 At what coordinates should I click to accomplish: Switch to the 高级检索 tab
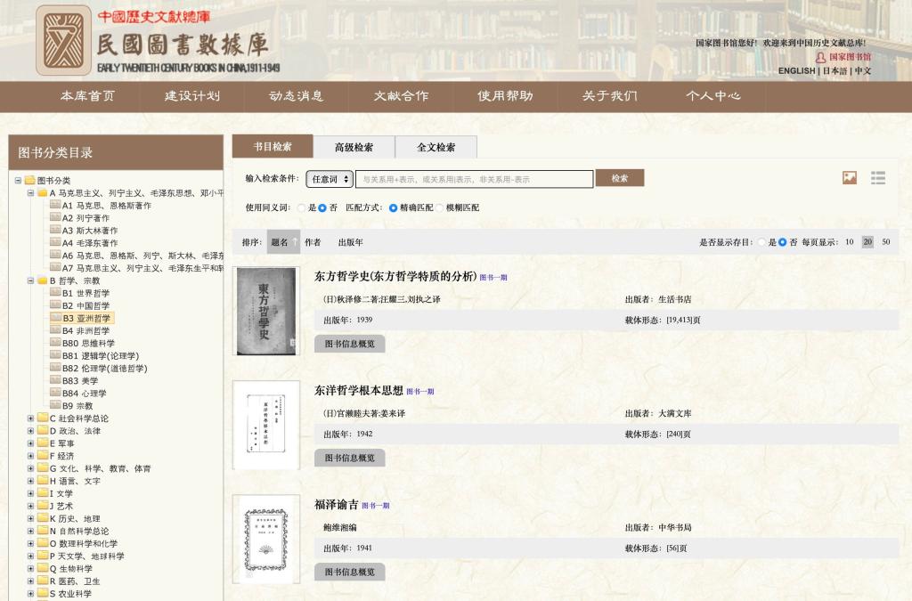(x=354, y=147)
